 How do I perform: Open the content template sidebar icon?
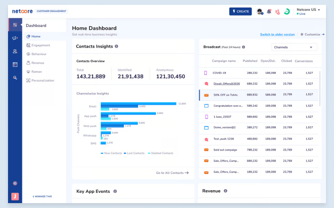pos(15,64)
